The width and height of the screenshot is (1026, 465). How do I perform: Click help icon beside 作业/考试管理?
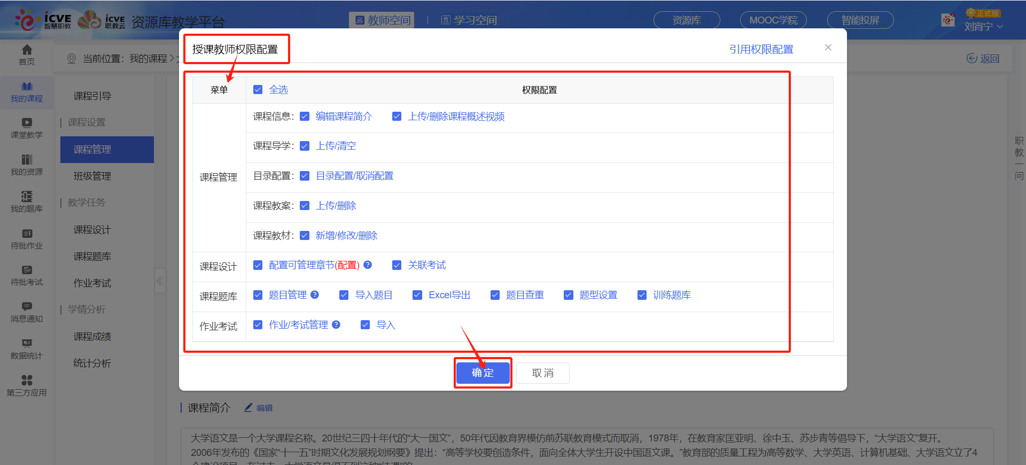pyautogui.click(x=336, y=324)
